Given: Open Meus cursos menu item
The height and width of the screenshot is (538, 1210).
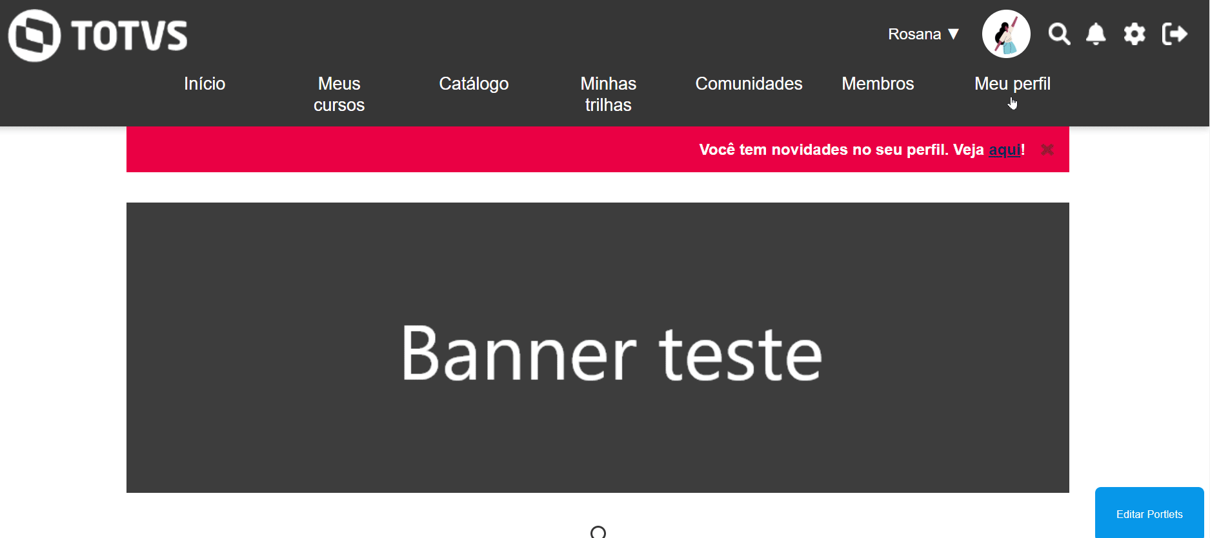Looking at the screenshot, I should pyautogui.click(x=339, y=94).
